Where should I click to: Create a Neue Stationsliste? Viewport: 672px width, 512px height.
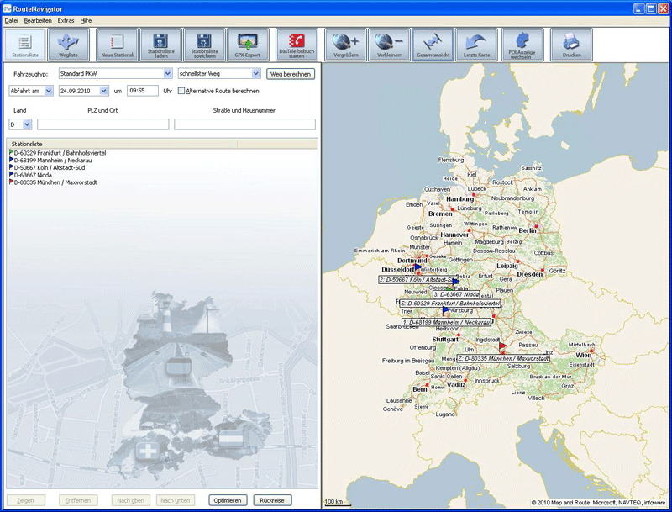(118, 45)
